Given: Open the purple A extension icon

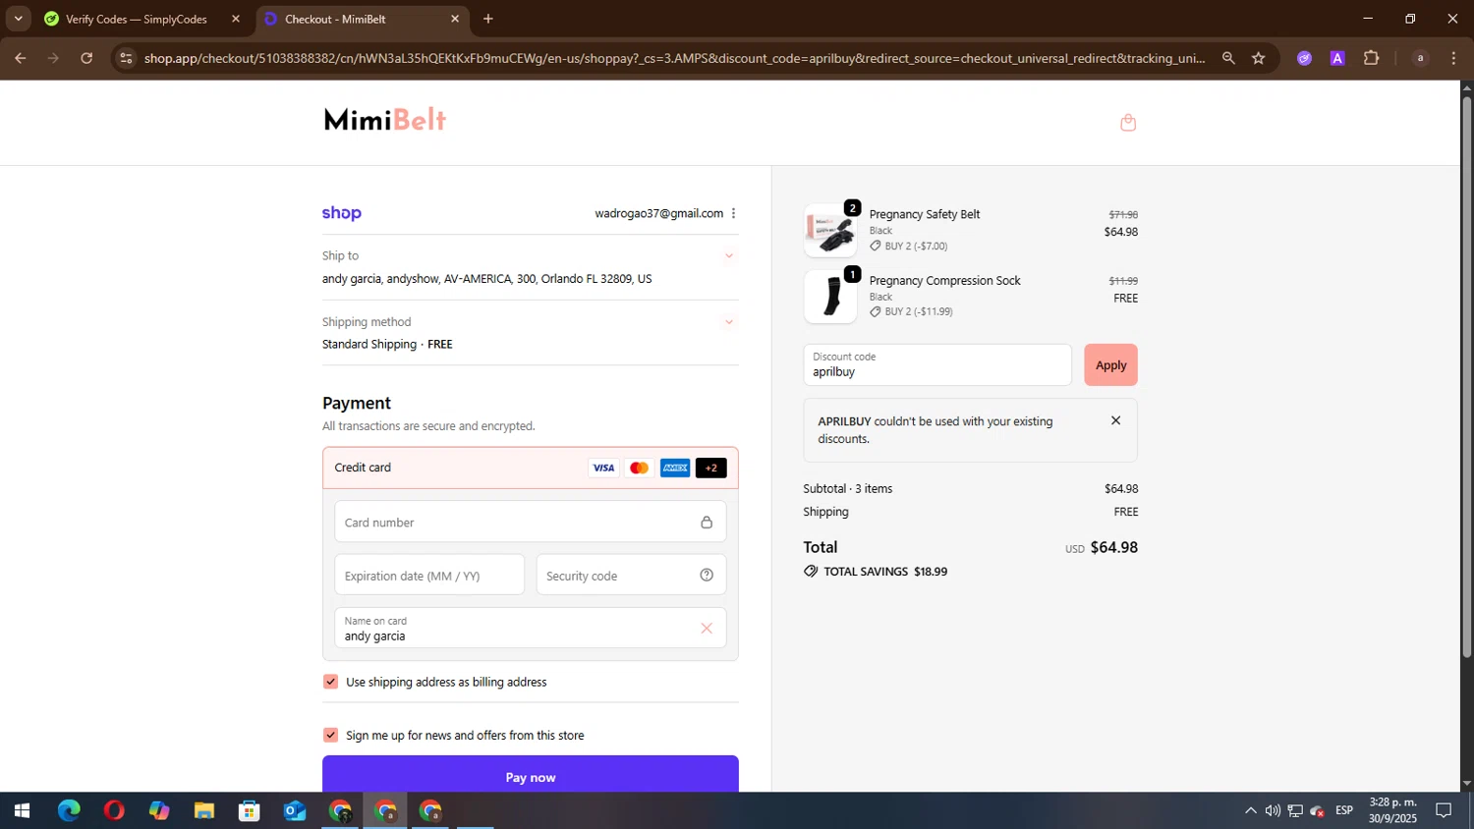Looking at the screenshot, I should pos(1337,58).
